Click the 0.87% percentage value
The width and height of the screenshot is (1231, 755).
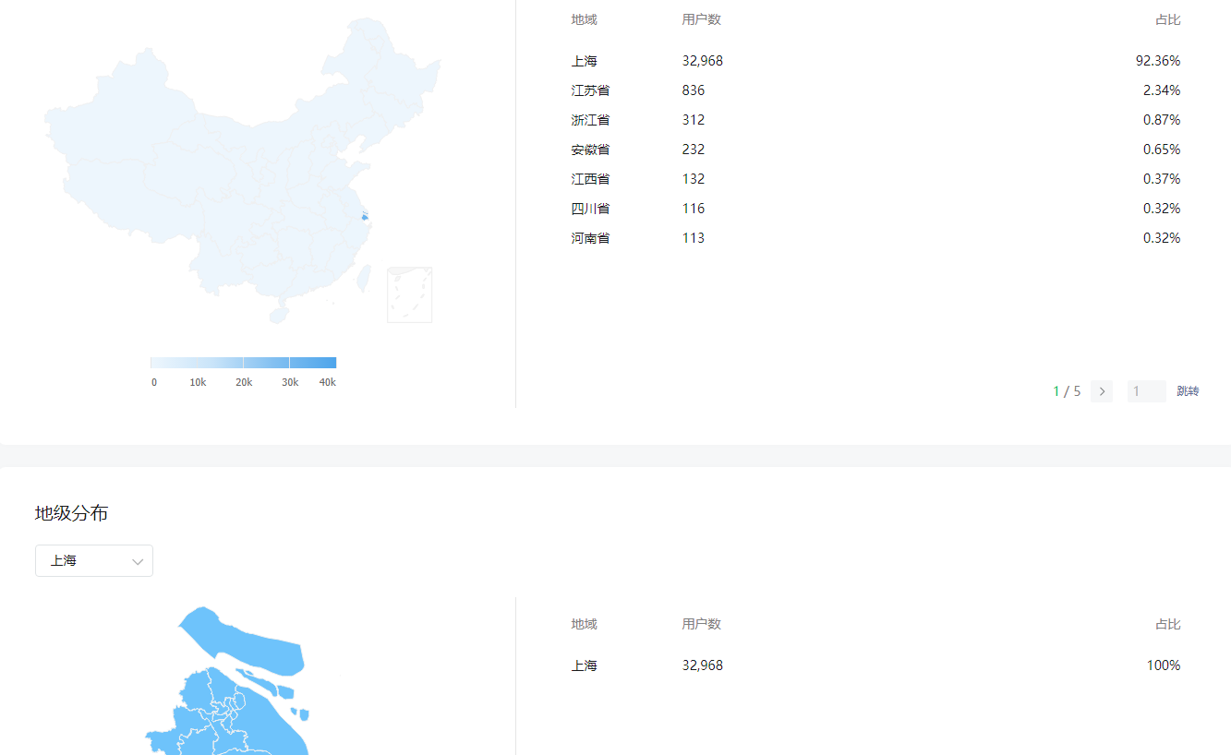1162,120
